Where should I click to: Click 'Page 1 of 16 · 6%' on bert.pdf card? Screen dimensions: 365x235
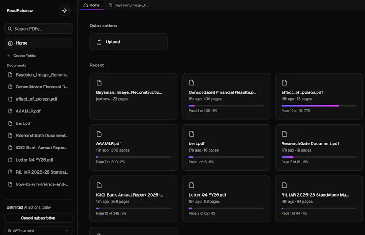(201, 162)
